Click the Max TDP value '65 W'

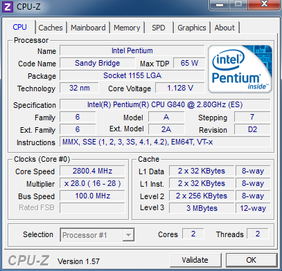coord(189,63)
